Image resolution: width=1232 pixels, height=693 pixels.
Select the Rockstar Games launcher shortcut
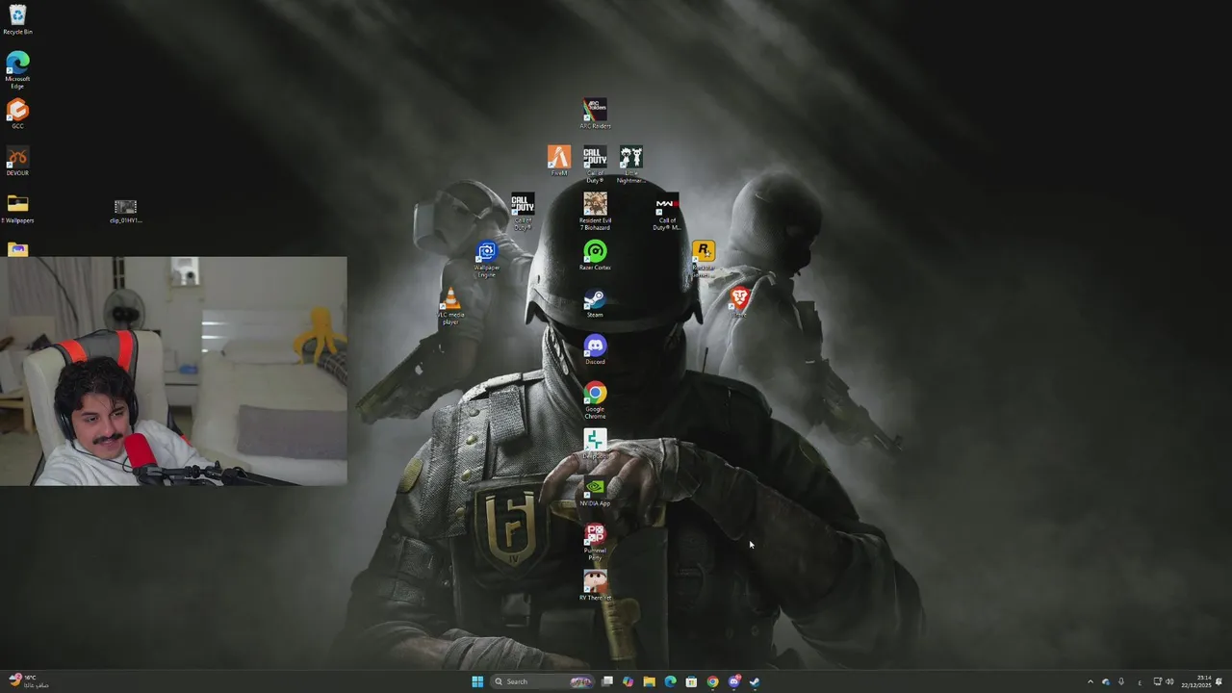point(704,259)
